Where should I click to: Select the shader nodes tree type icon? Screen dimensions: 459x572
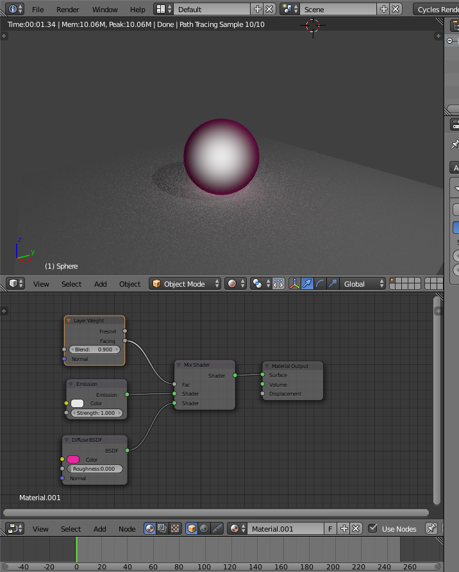click(150, 529)
